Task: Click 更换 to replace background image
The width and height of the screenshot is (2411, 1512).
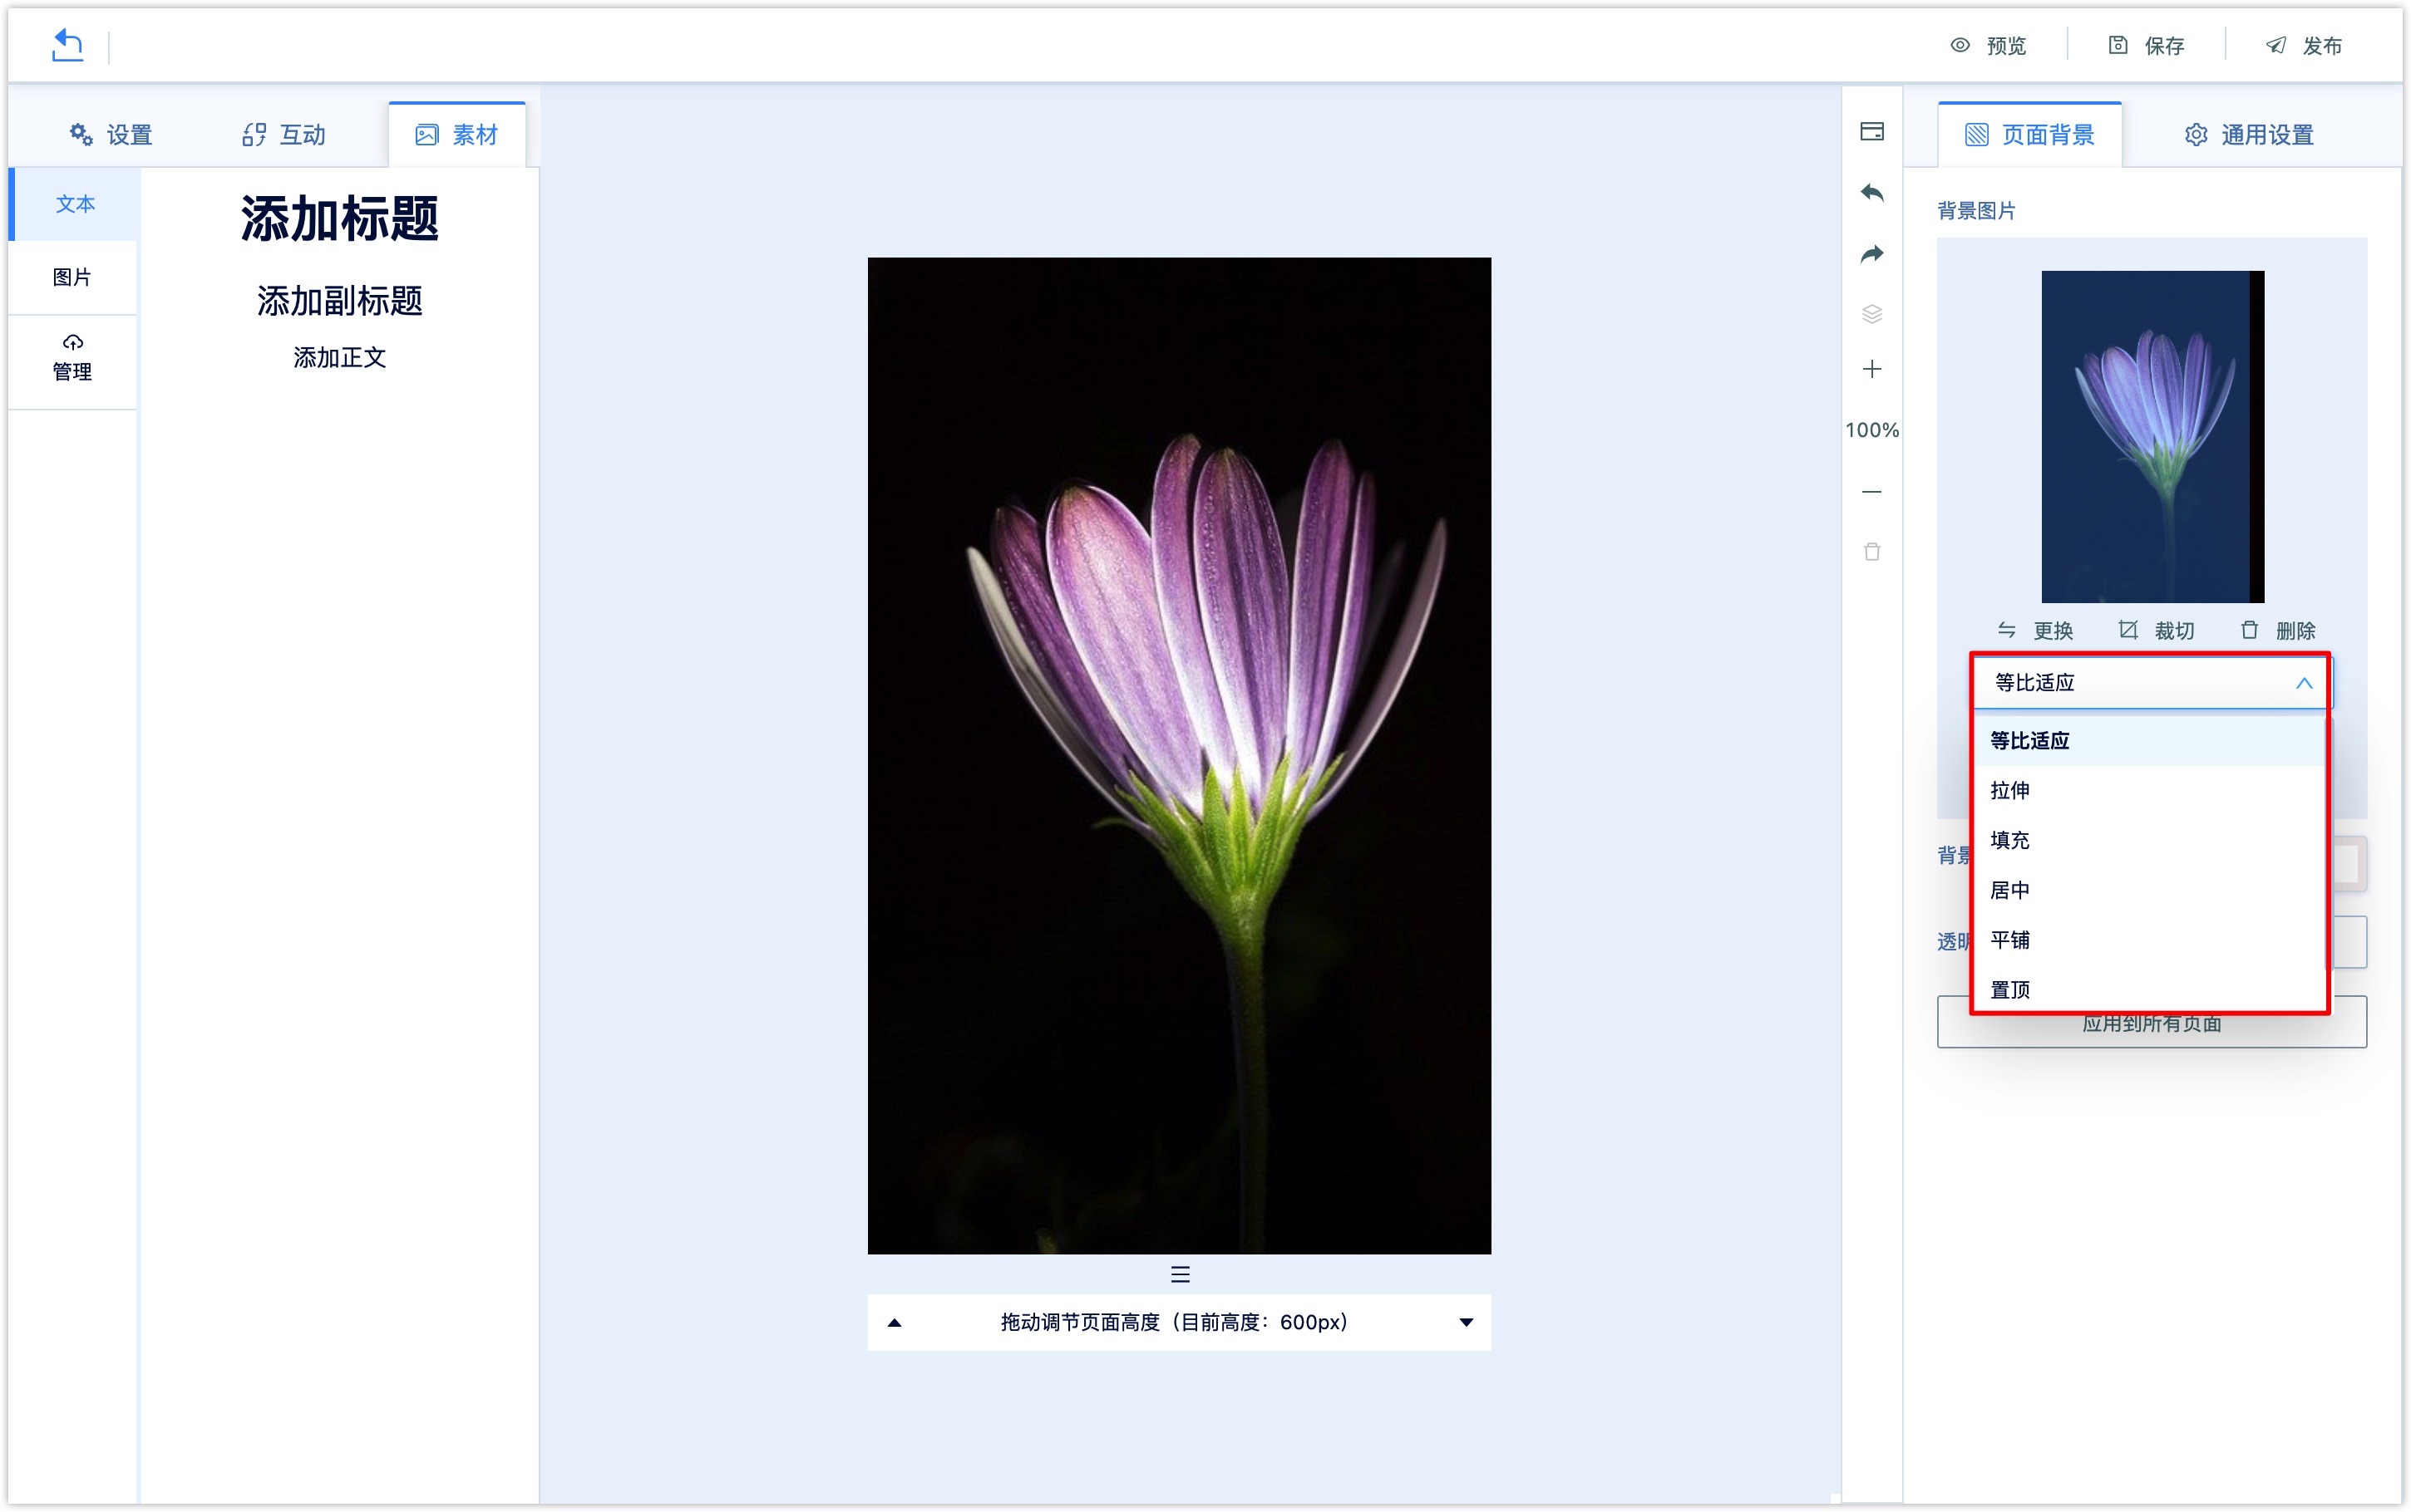Action: (2035, 630)
